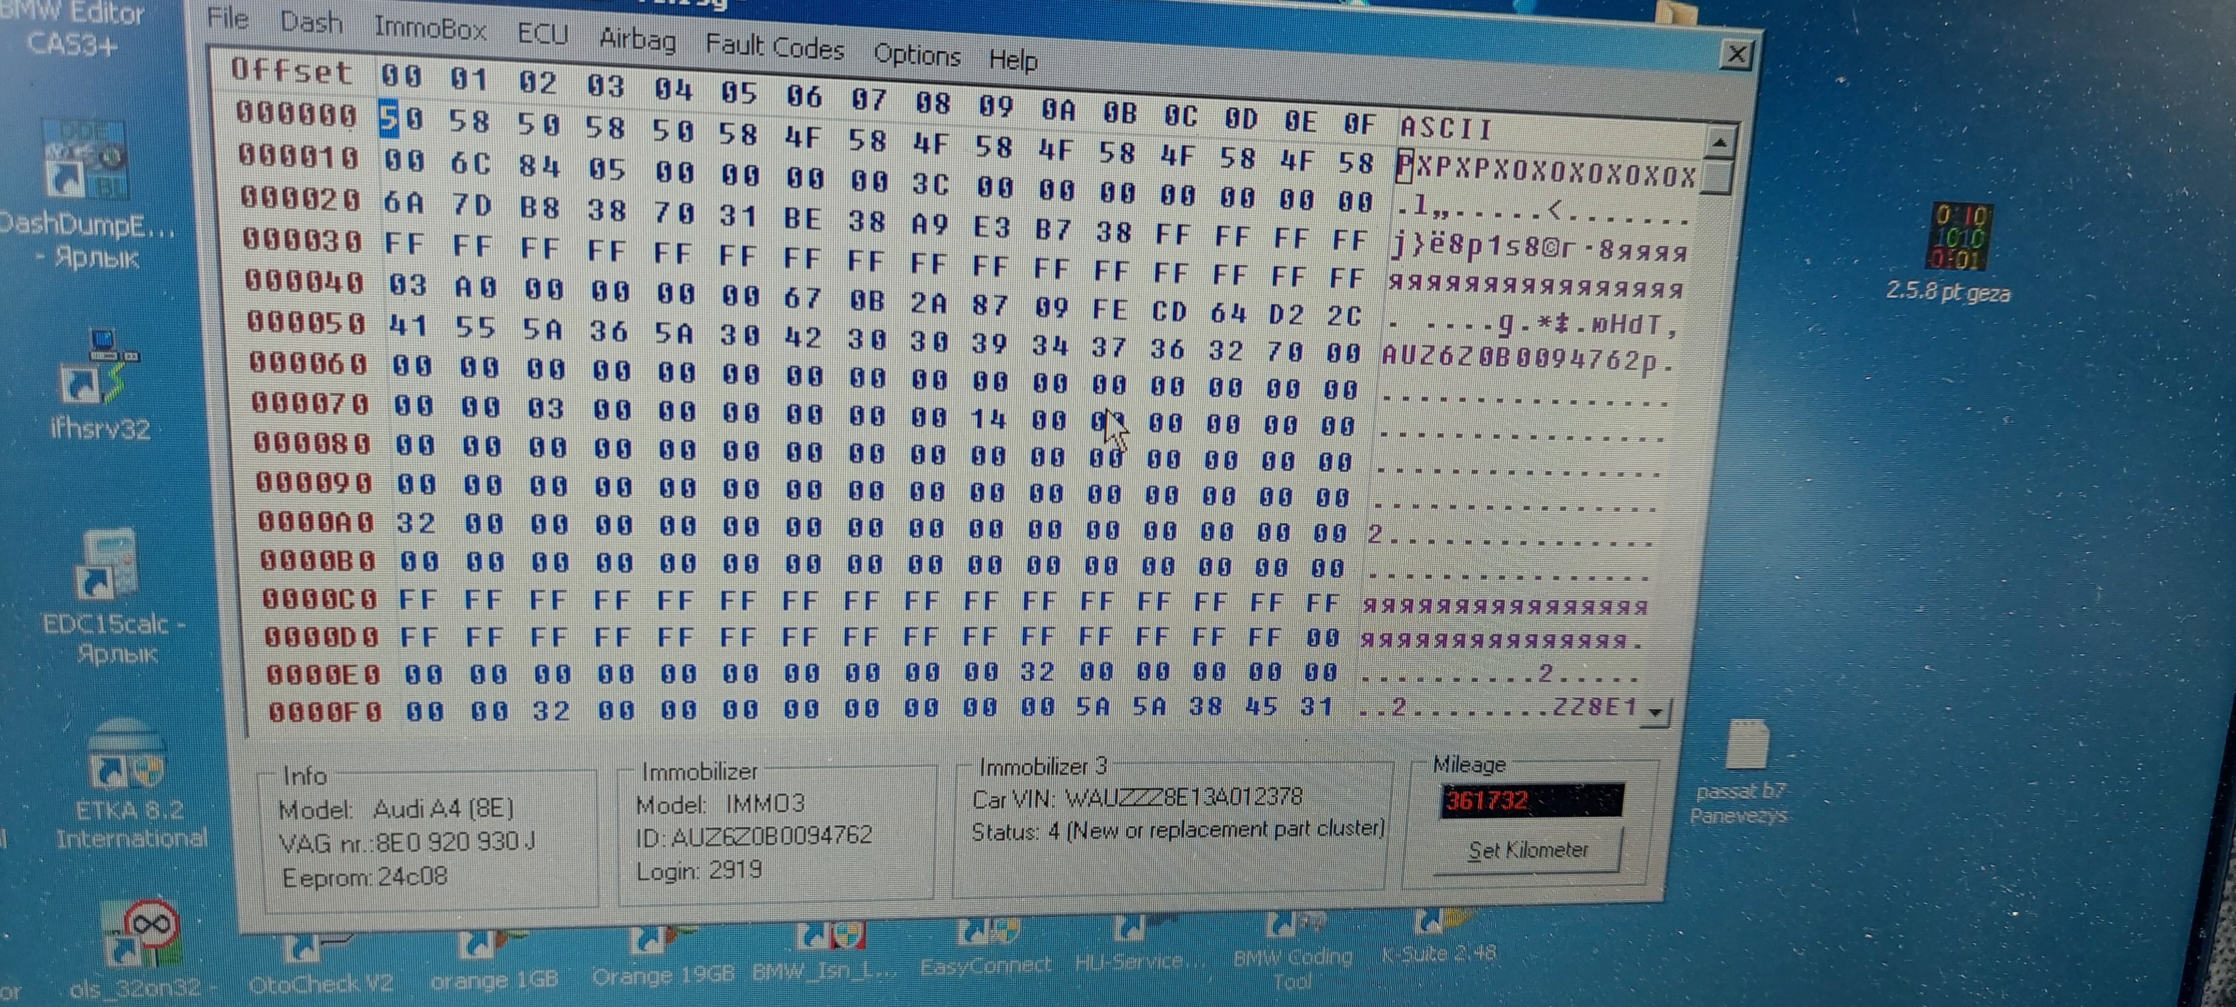Open the File menu
The image size is (2236, 1007).
(227, 17)
